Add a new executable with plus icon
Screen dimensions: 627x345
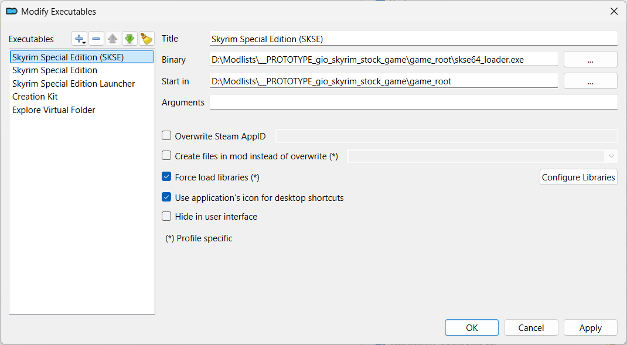[x=80, y=39]
